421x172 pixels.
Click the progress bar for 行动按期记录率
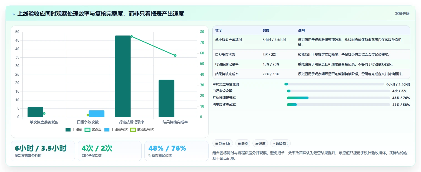(x=339, y=98)
